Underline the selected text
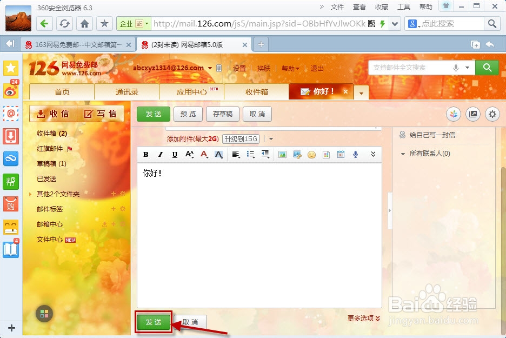This screenshot has width=506, height=338. click(x=174, y=154)
